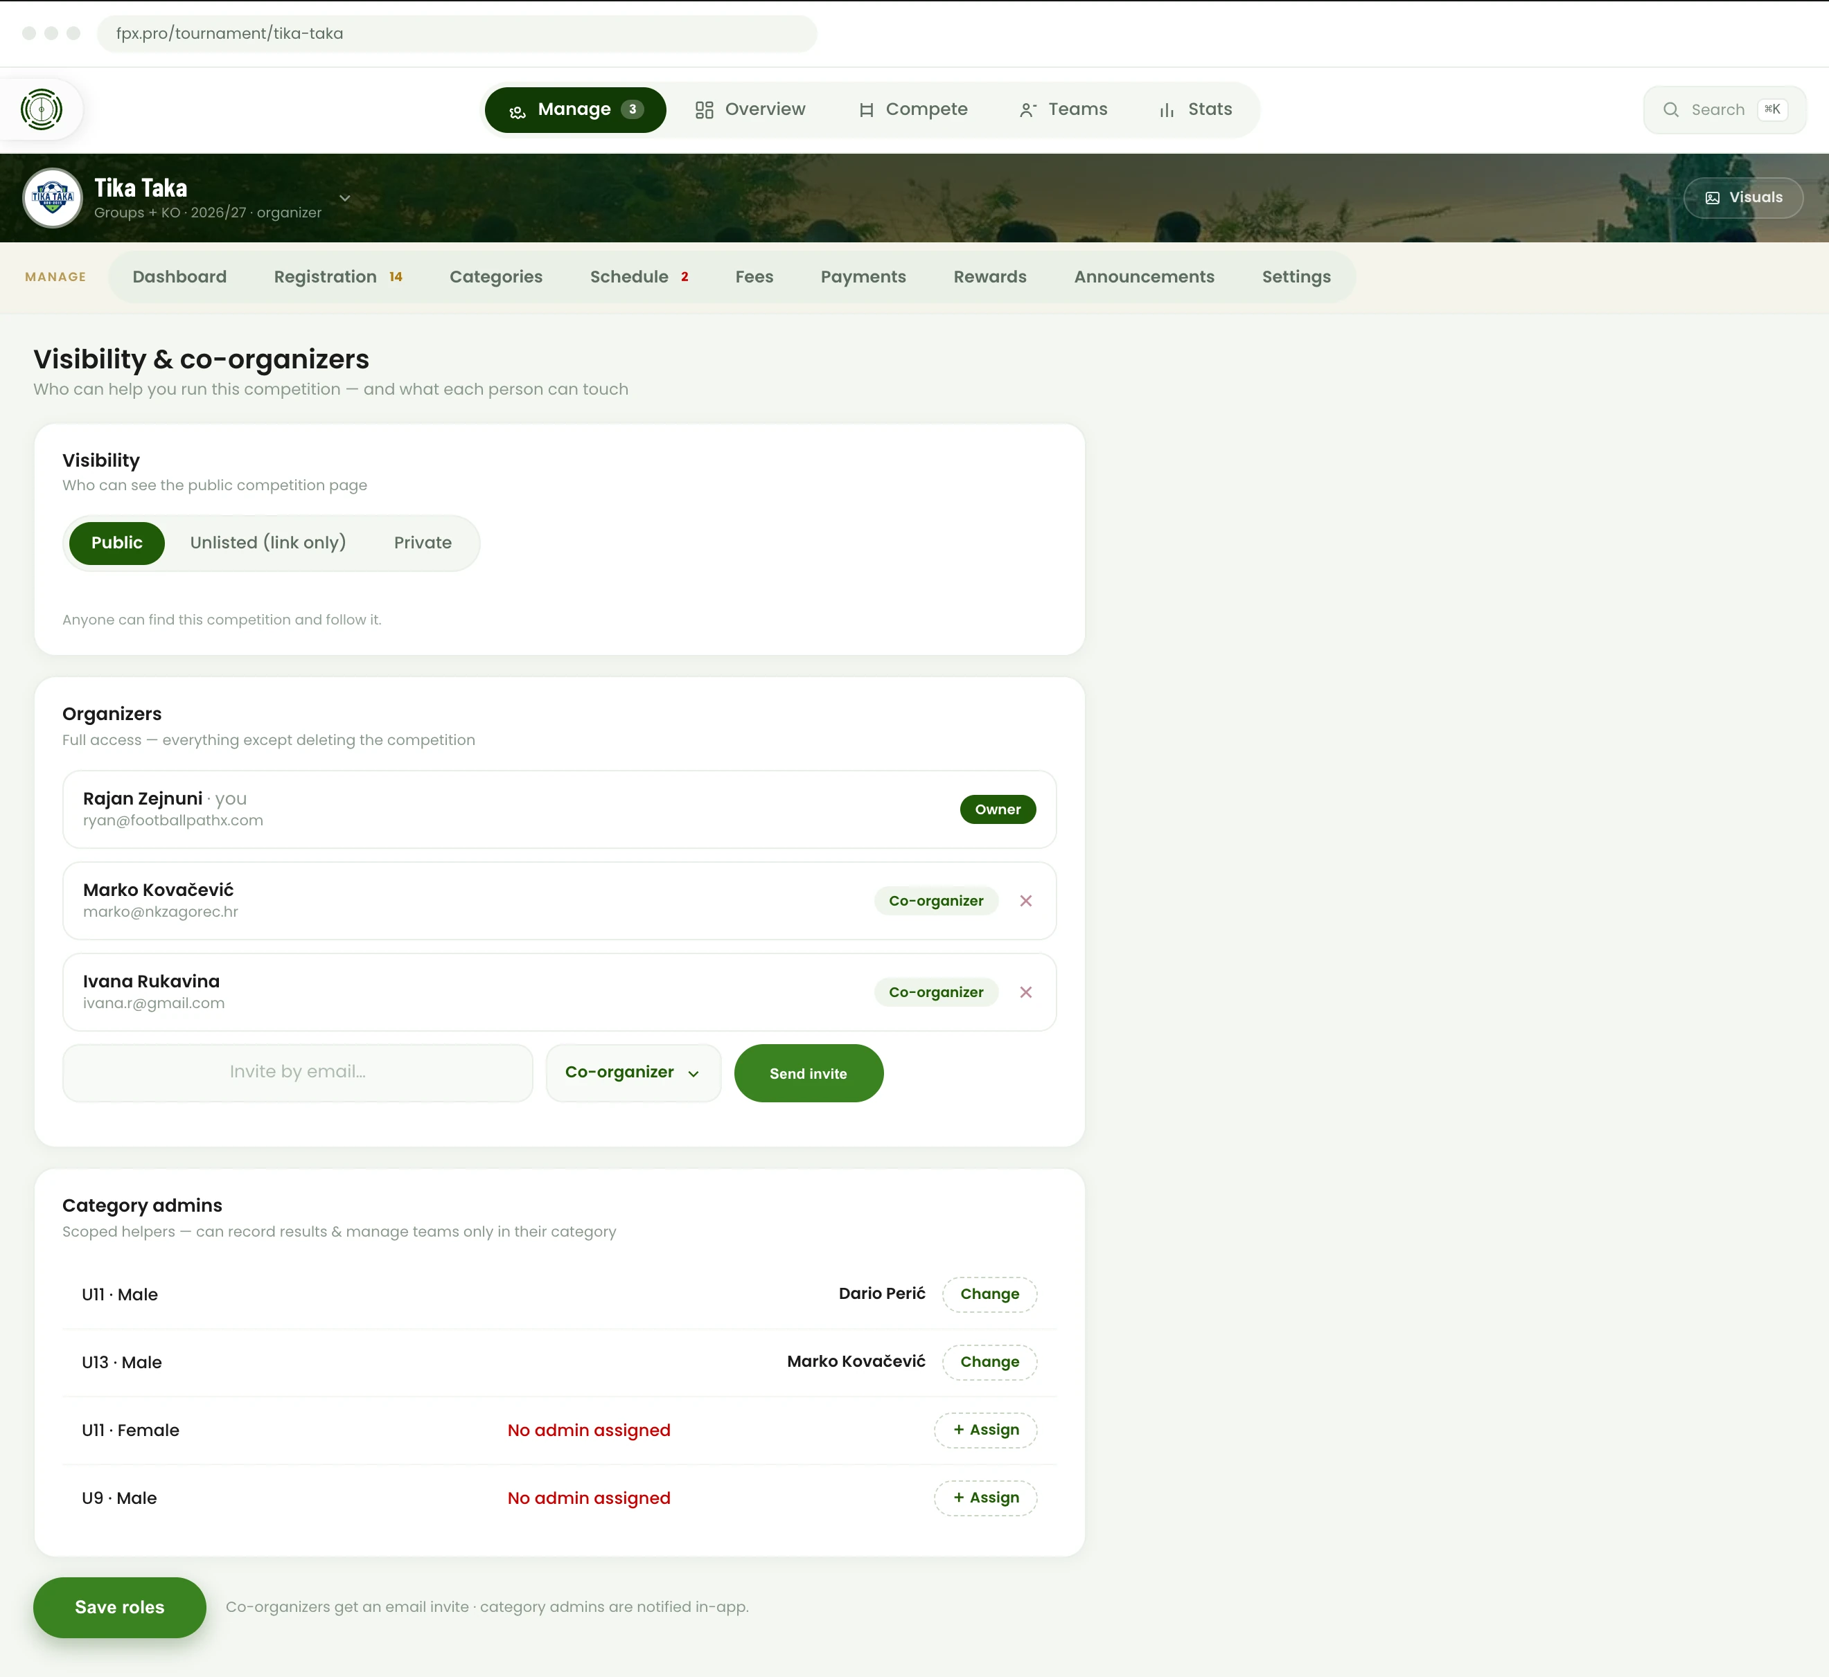The image size is (1829, 1677).
Task: Go to the Registration tab
Action: (x=338, y=278)
